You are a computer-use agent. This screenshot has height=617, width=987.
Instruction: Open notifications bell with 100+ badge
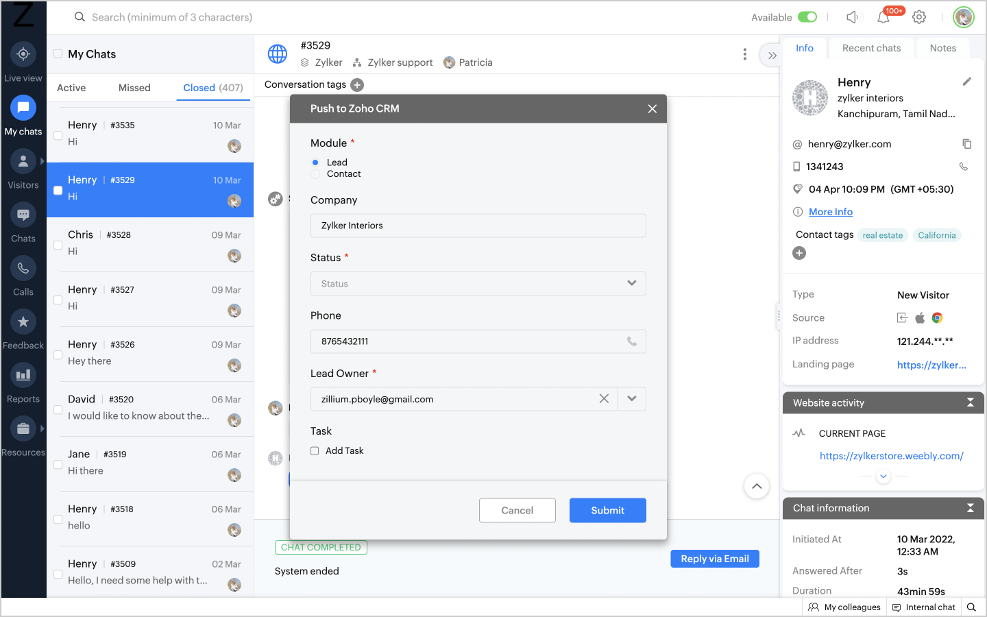pyautogui.click(x=884, y=17)
